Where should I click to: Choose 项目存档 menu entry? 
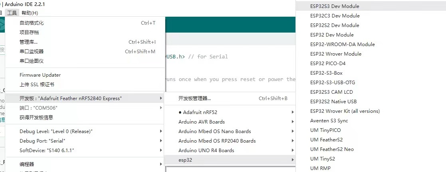[x=85, y=33]
